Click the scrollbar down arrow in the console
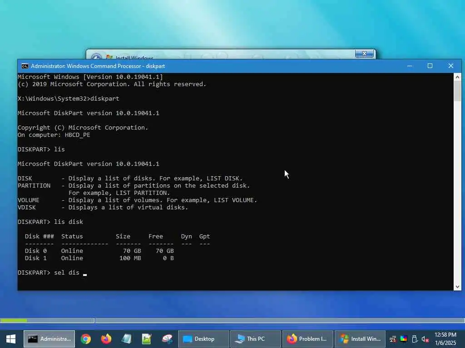Screen dimensions: 465x348 pyautogui.click(x=457, y=286)
